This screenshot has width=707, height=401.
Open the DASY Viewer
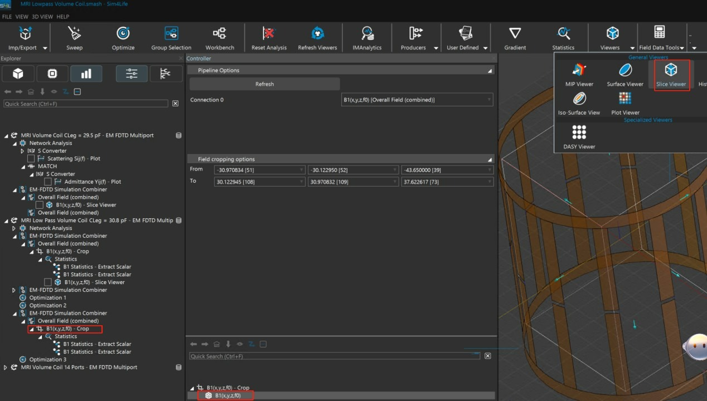click(579, 133)
